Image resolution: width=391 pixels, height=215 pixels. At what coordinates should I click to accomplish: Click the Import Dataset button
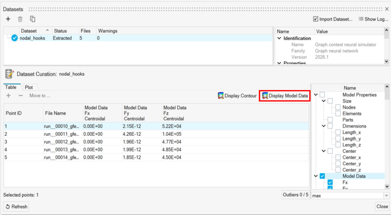pos(333,19)
